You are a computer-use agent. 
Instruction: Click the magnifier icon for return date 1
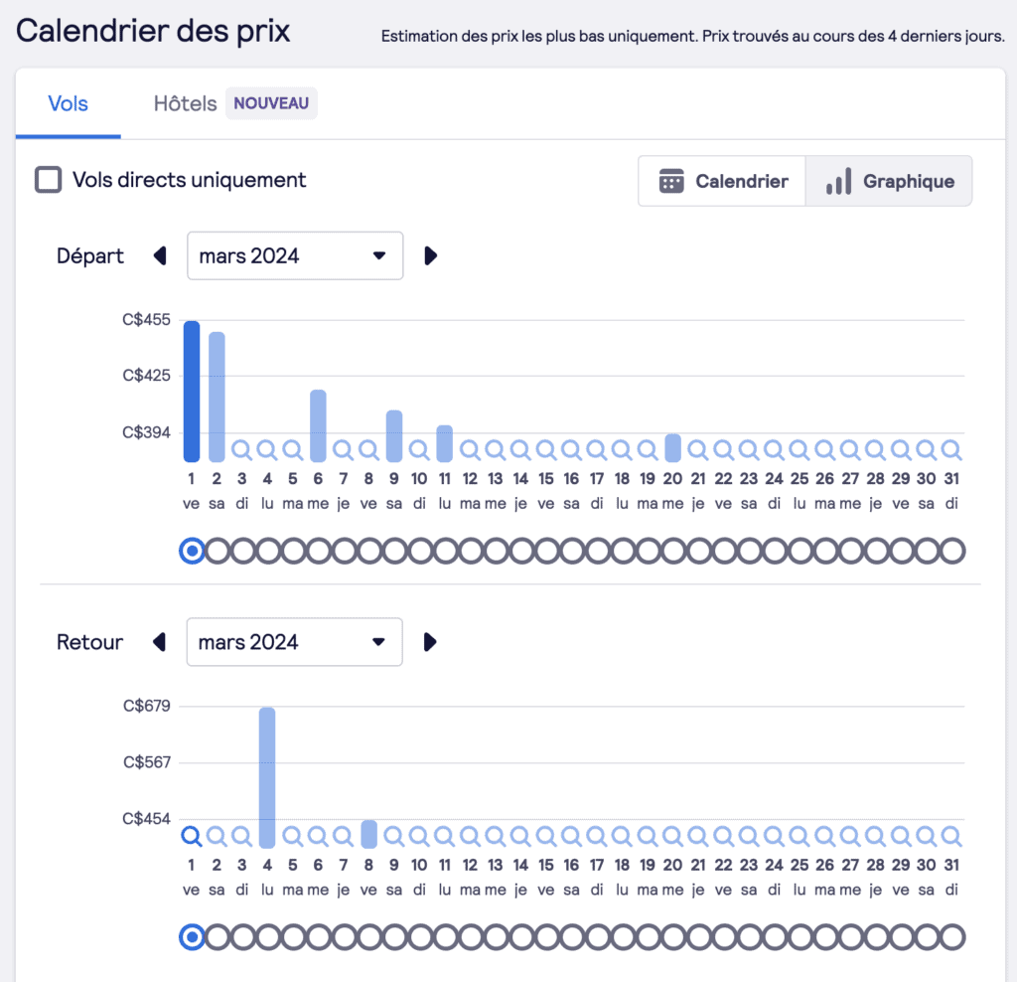click(191, 837)
